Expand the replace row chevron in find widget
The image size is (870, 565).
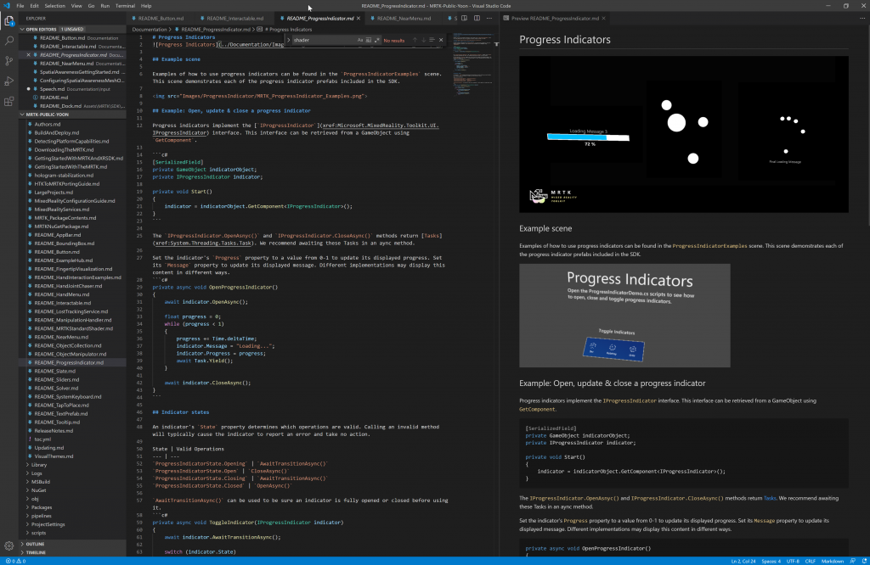[x=288, y=40]
